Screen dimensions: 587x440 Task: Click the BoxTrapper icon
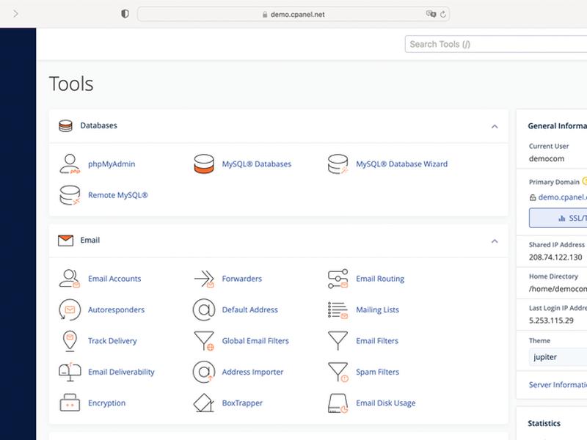tap(204, 403)
